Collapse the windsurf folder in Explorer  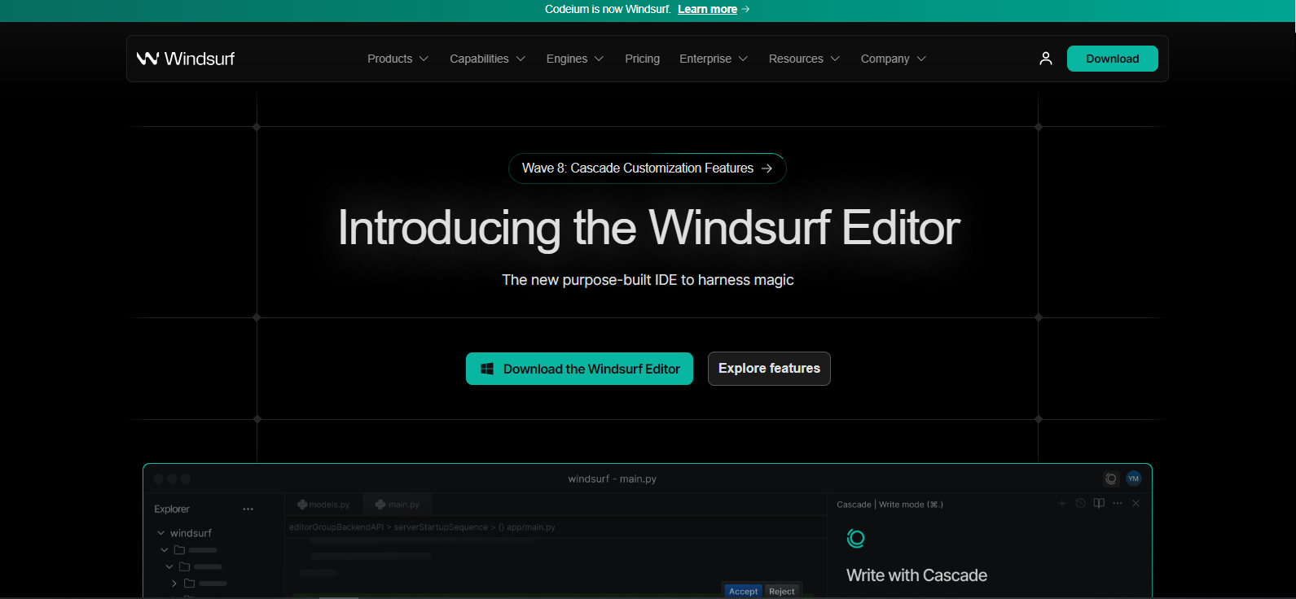tap(161, 533)
